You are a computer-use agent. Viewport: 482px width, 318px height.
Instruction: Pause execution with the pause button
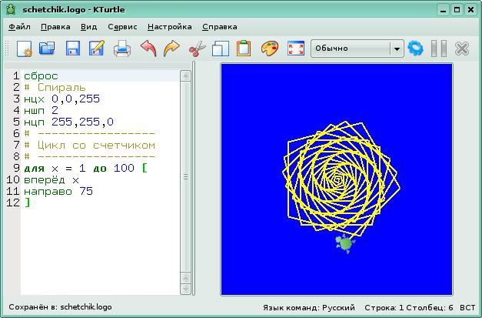[x=439, y=49]
